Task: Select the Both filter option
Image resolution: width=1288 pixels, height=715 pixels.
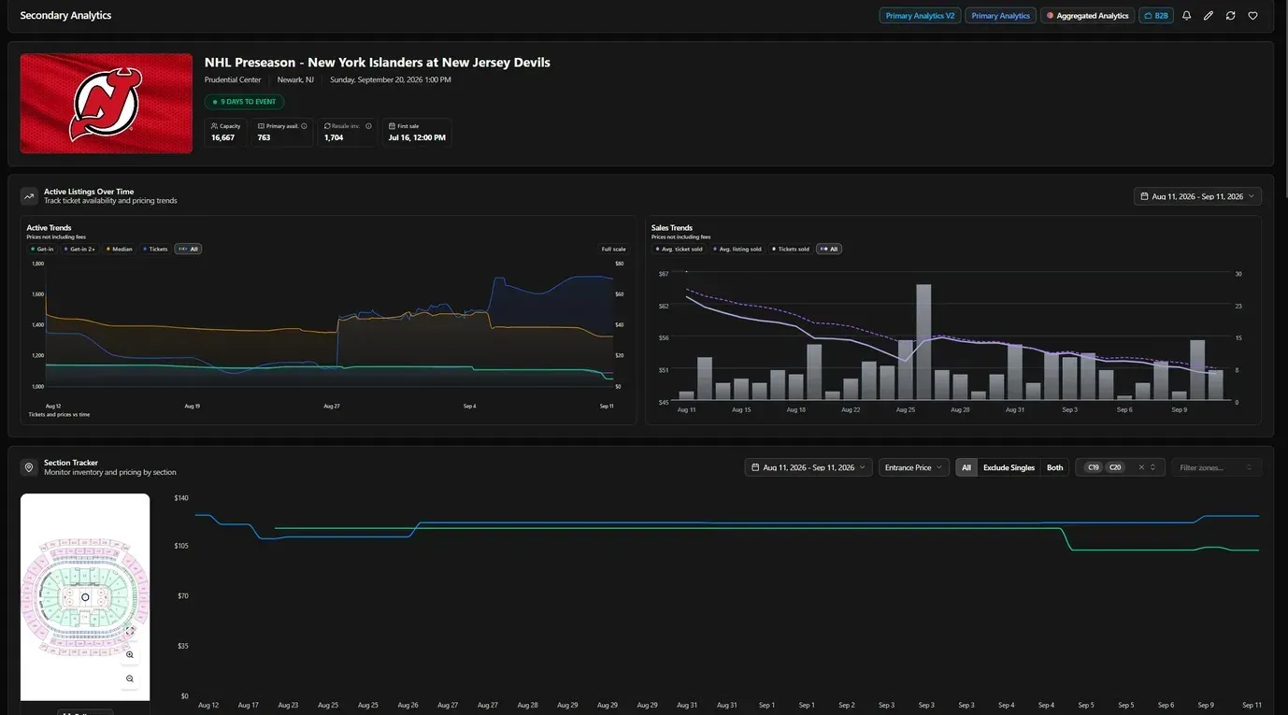Action: (x=1054, y=467)
